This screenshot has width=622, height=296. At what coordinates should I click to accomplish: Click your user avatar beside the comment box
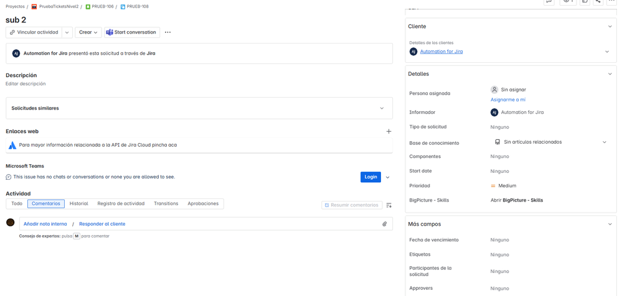point(11,222)
